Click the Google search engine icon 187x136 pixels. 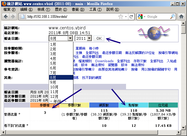click(x=140, y=17)
